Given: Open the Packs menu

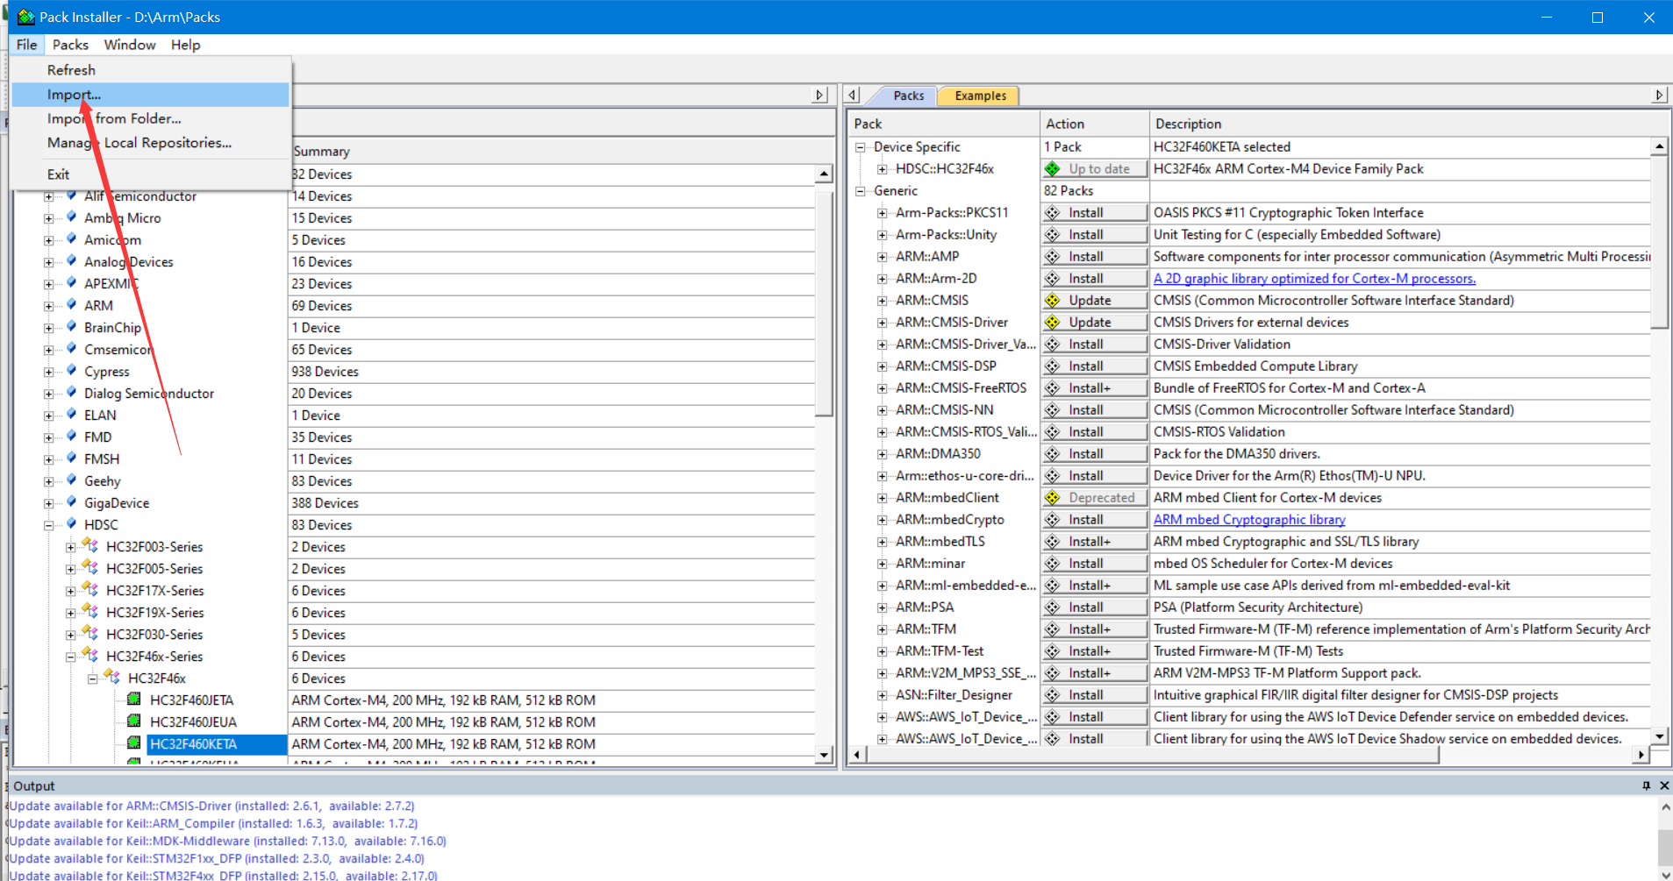Looking at the screenshot, I should pyautogui.click(x=70, y=45).
